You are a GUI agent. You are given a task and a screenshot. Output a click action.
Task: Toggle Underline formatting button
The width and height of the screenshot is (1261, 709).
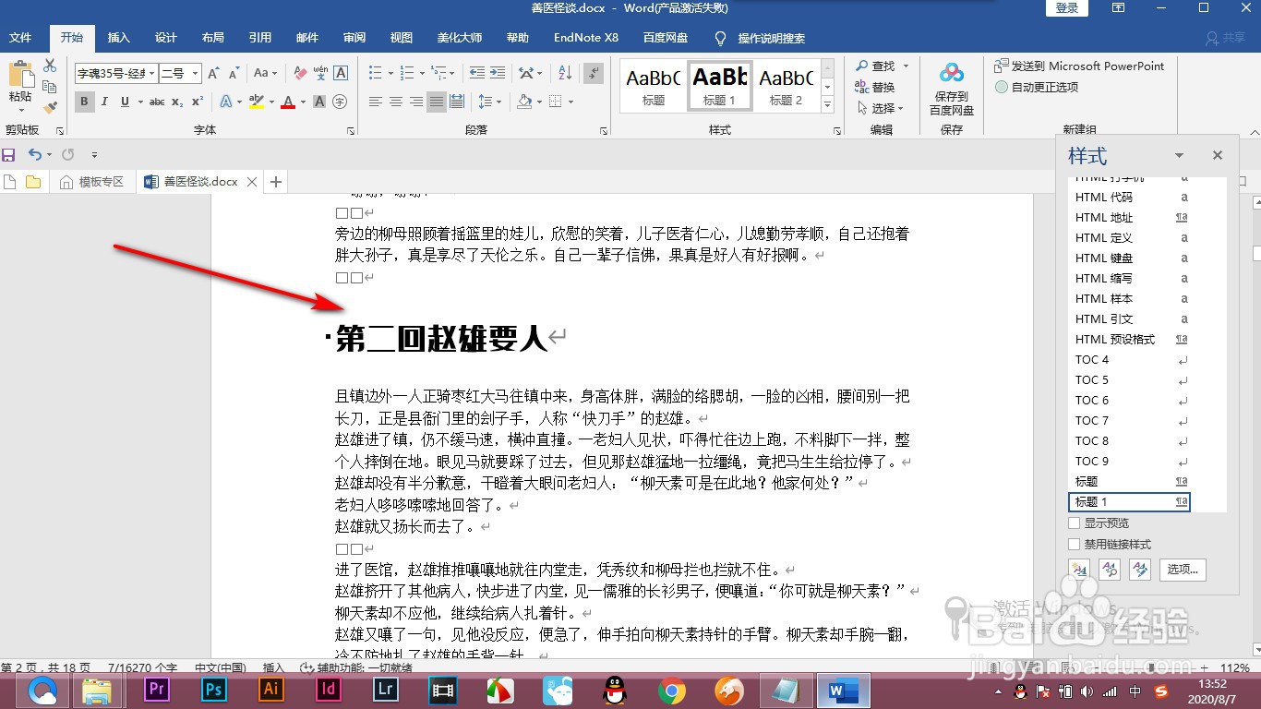(125, 102)
